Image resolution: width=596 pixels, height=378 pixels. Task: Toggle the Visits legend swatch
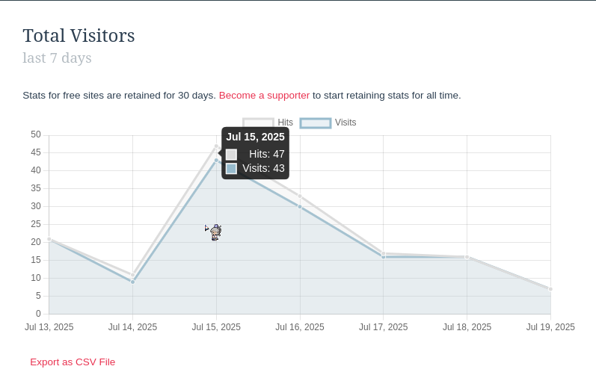coord(316,123)
